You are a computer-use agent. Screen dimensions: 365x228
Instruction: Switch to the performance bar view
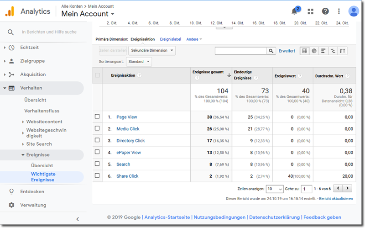[x=323, y=51]
